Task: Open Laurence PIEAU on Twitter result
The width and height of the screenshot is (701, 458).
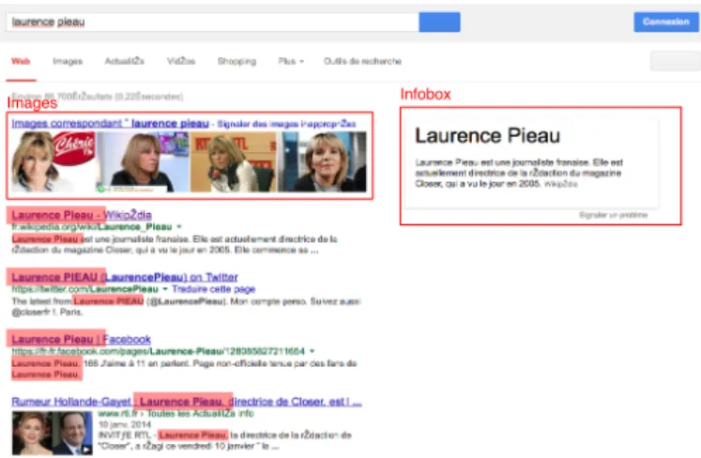Action: pyautogui.click(x=125, y=277)
